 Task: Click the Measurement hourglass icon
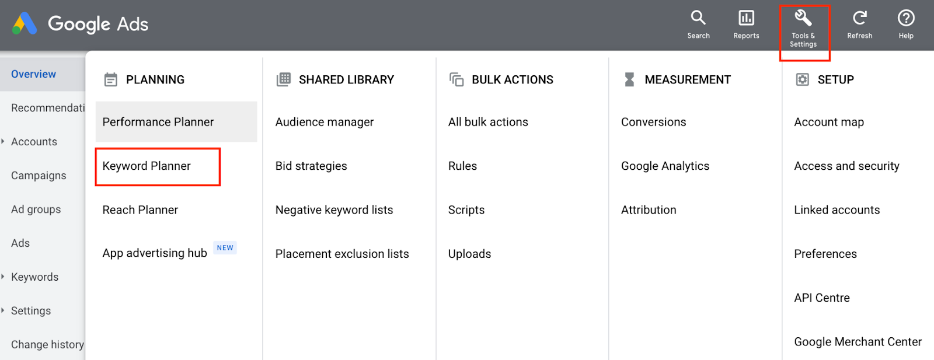629,79
